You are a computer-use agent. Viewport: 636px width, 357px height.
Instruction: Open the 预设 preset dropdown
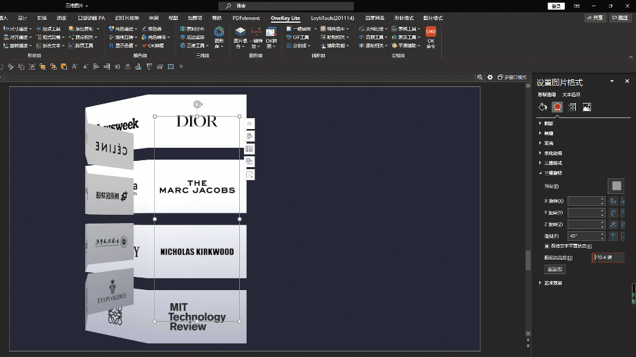coord(616,186)
